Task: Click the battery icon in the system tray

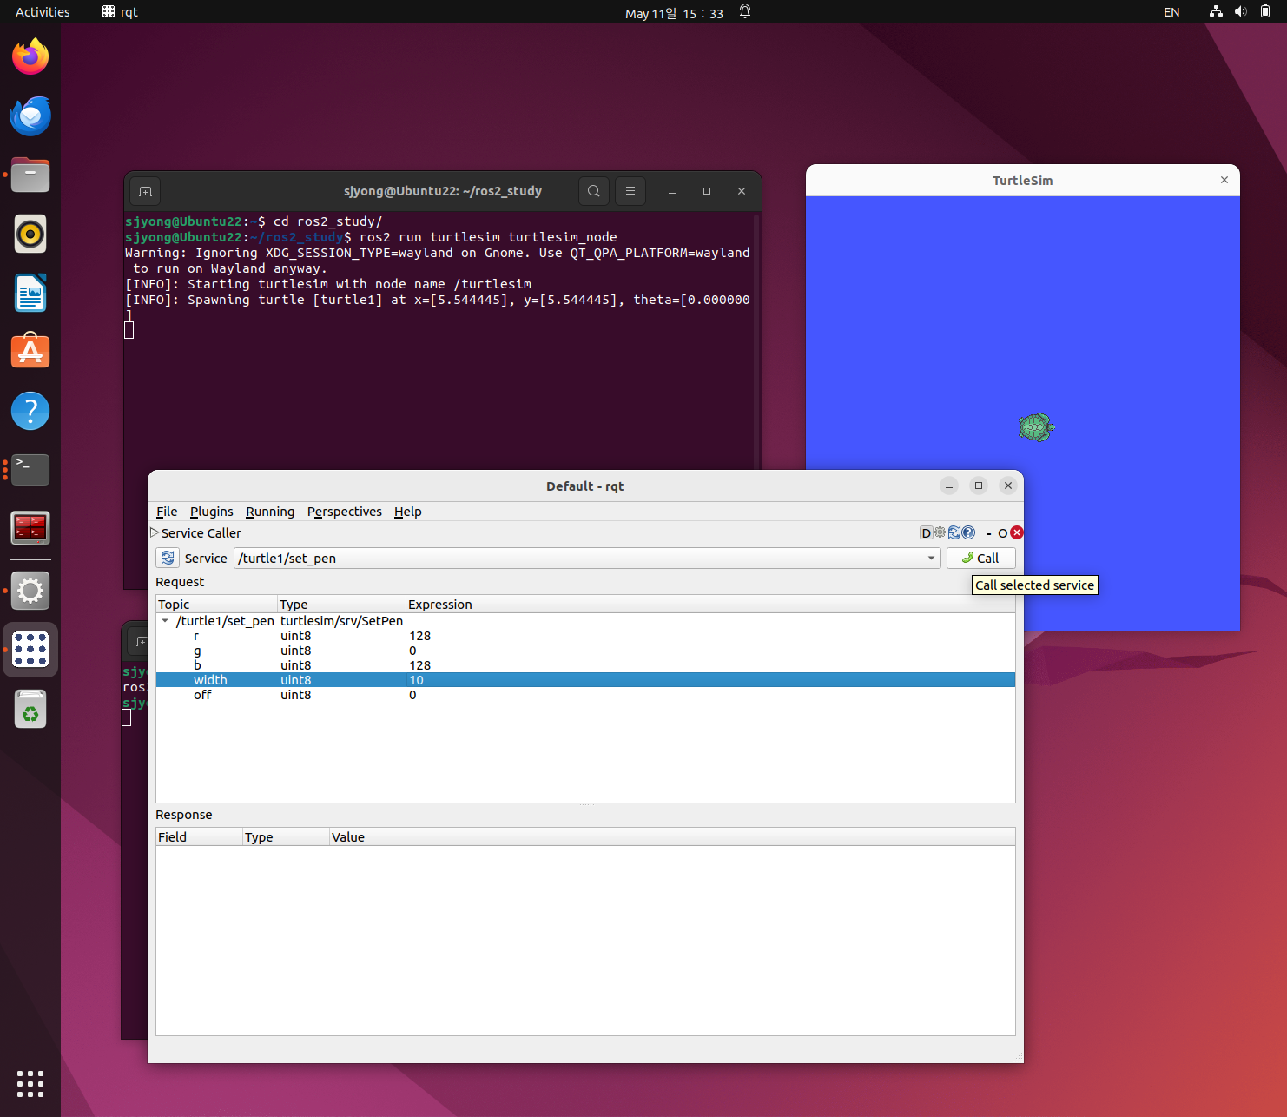Action: [1265, 12]
